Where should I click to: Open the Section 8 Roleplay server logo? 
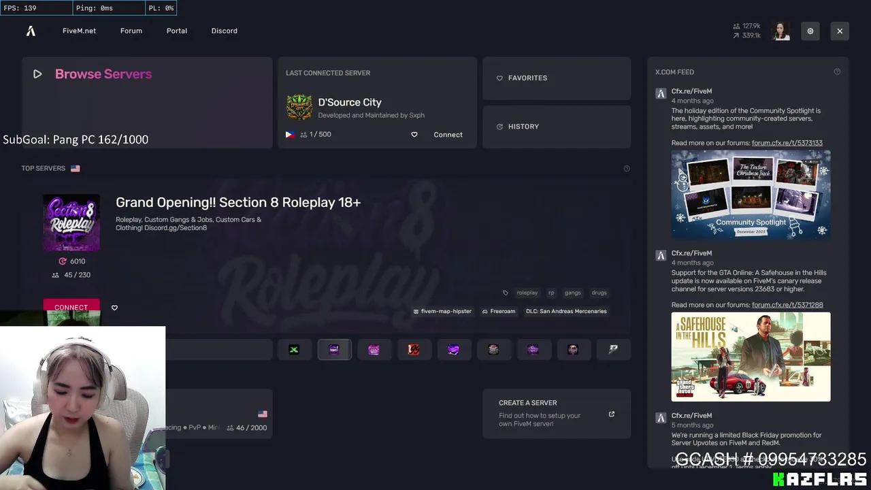point(71,223)
